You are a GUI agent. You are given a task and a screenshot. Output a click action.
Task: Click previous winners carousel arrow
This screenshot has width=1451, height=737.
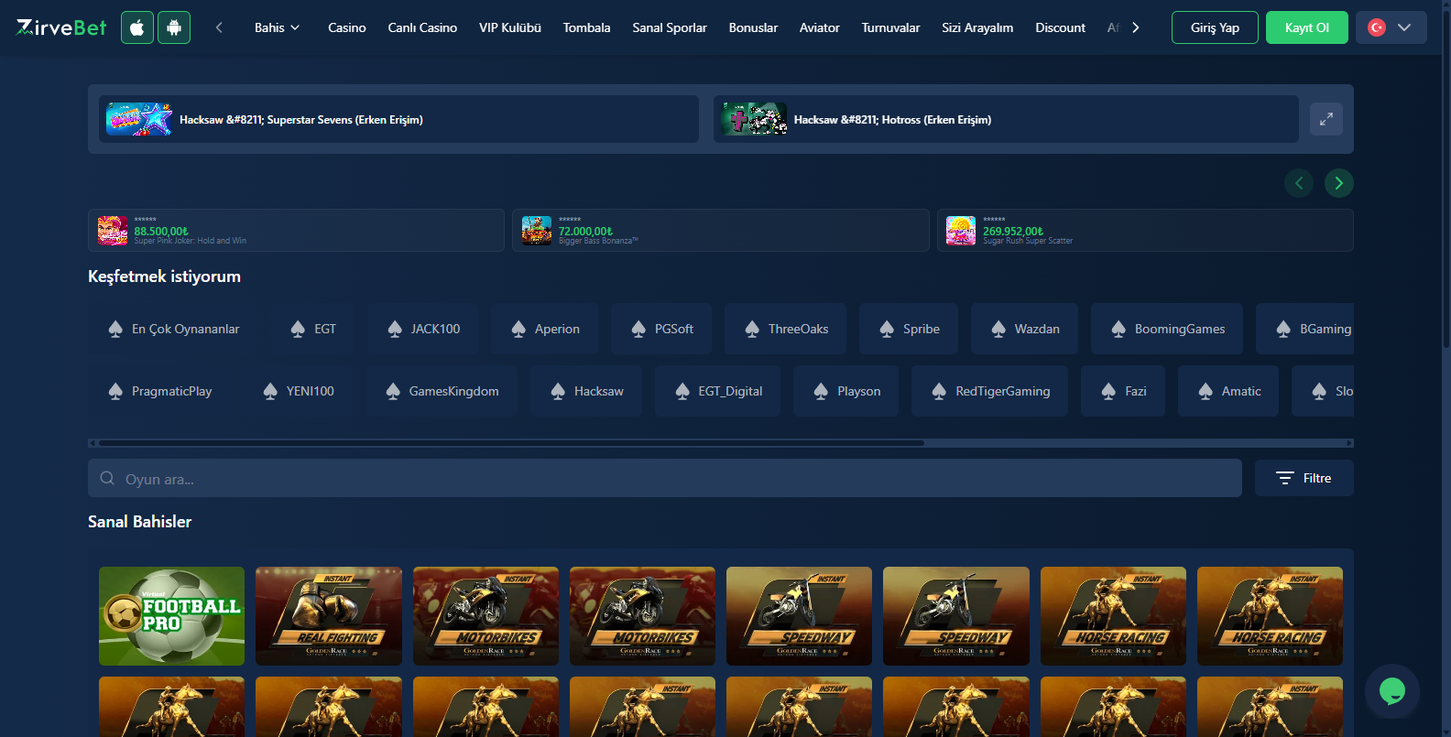pyautogui.click(x=1299, y=183)
